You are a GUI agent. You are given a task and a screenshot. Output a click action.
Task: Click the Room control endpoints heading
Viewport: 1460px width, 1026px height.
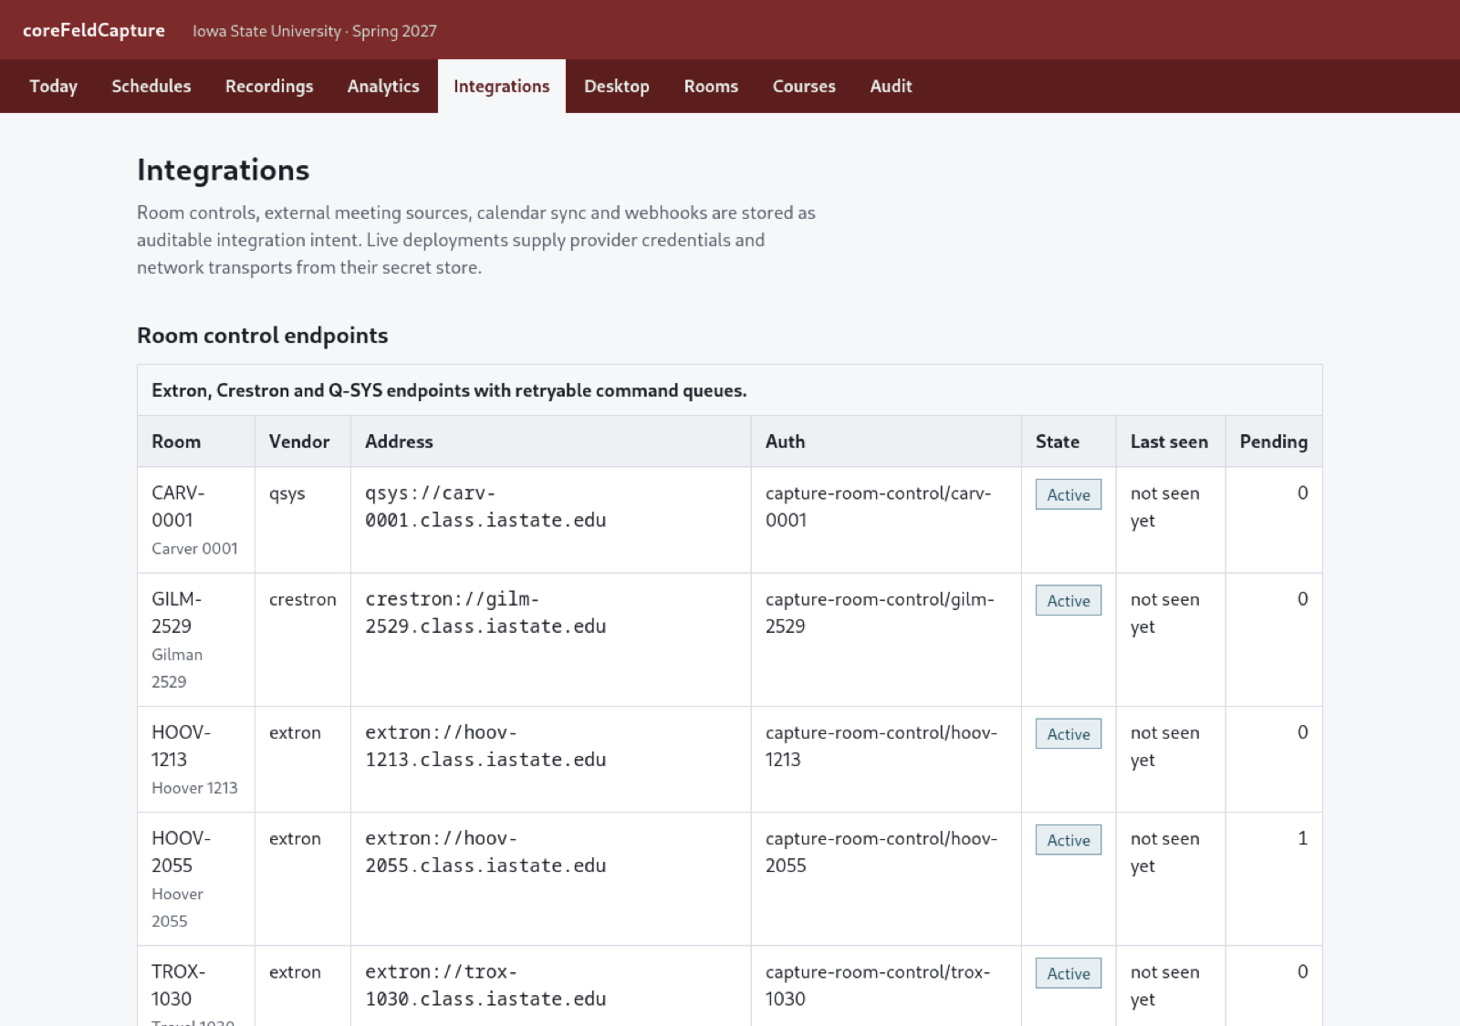[263, 336]
